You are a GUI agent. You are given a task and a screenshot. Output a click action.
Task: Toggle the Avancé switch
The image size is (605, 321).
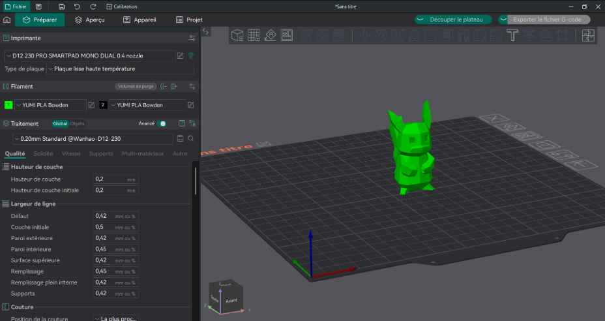coord(162,123)
